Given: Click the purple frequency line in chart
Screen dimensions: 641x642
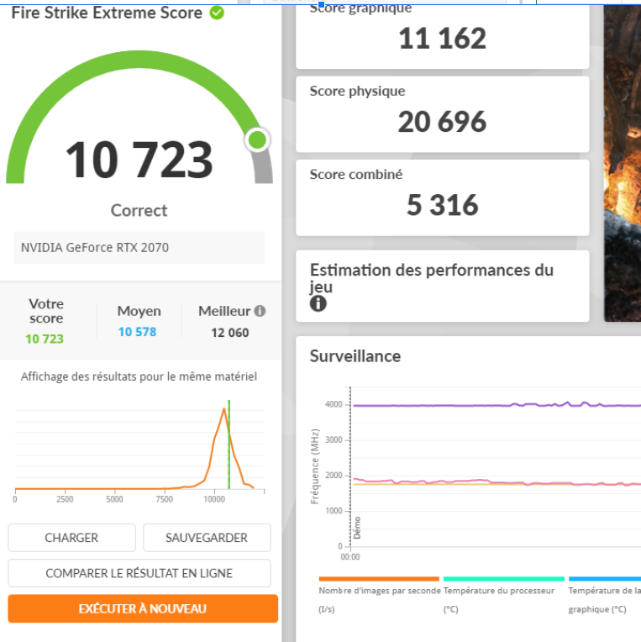Looking at the screenshot, I should click(497, 405).
